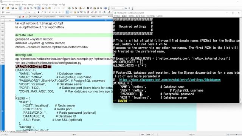Click the Copy icon
This screenshot has height=136, width=242.
pos(46,8)
